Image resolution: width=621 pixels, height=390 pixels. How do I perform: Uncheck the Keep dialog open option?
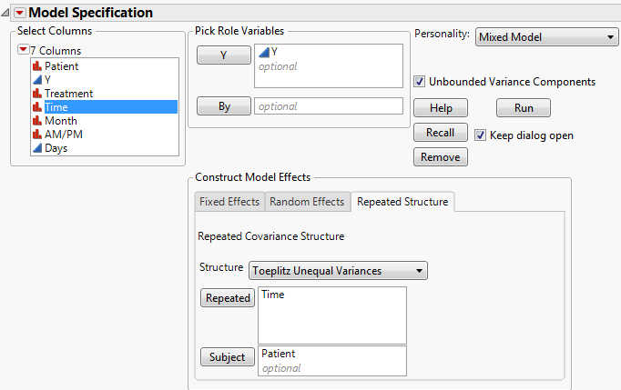coord(481,135)
